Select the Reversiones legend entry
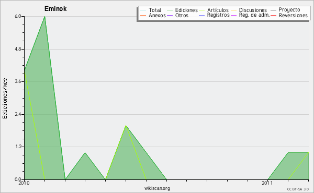The image size is (314, 193). (293, 15)
